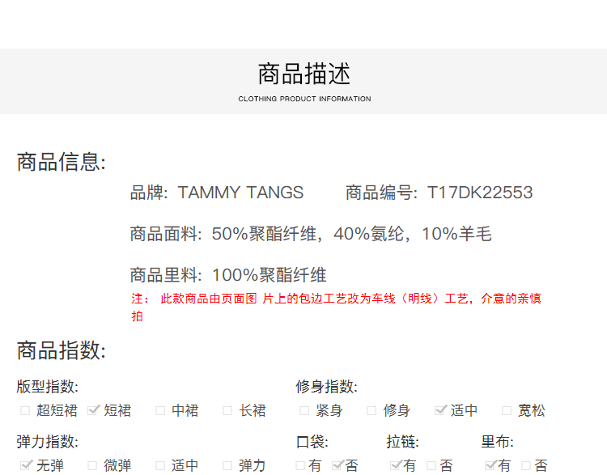Toggle the checked 否 box under 口袋

point(337,465)
